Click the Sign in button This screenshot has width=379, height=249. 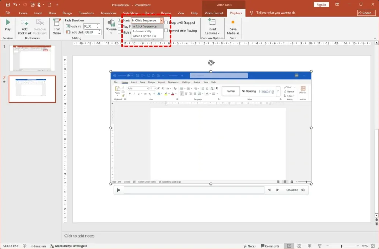(x=321, y=5)
